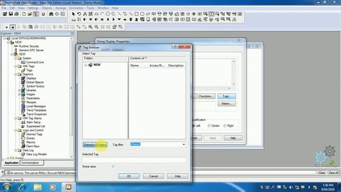
Task: Open the Arrange menu
Action: [60, 8]
